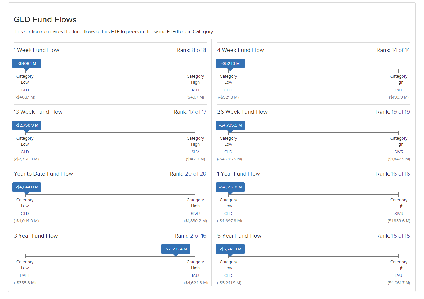Click SLV ticker under 13 Week Category High
This screenshot has width=424, height=299.
coord(195,152)
